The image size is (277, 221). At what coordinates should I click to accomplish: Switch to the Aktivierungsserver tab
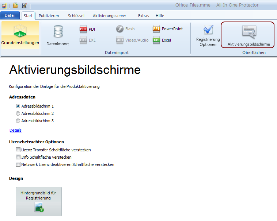(110, 16)
